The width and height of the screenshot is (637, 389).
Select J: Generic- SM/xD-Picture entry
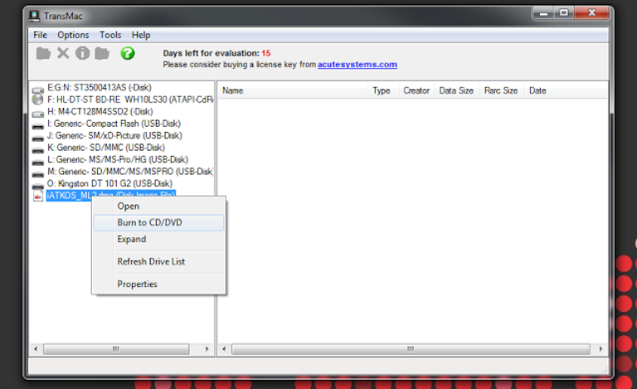tap(114, 135)
